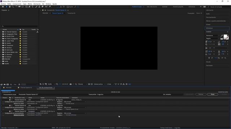Select the Brush tool

pyautogui.click(x=36, y=7)
